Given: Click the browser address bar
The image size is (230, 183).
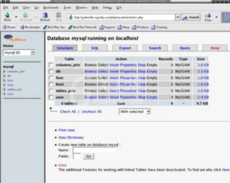Looking at the screenshot, I should 121,17.
